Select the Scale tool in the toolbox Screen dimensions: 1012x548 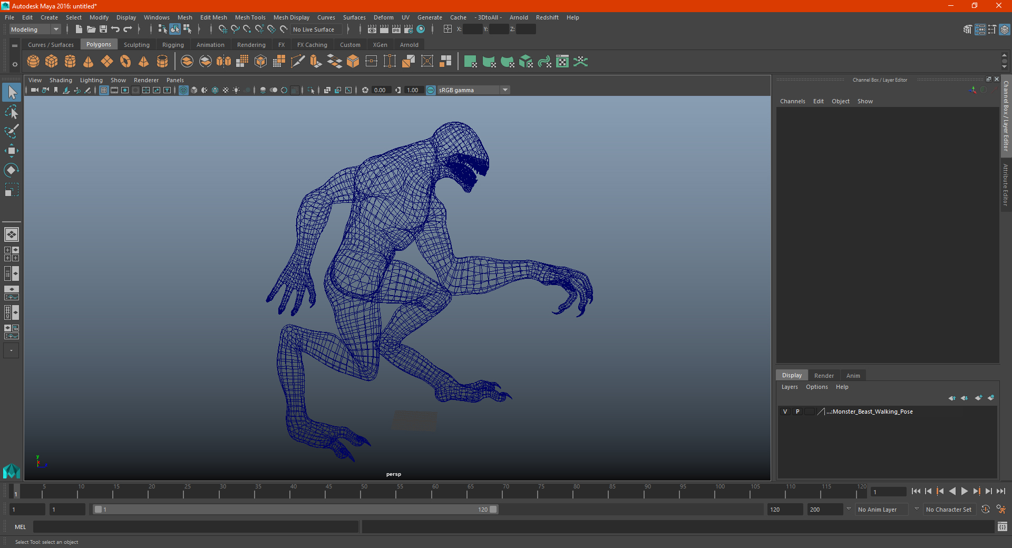pos(11,190)
